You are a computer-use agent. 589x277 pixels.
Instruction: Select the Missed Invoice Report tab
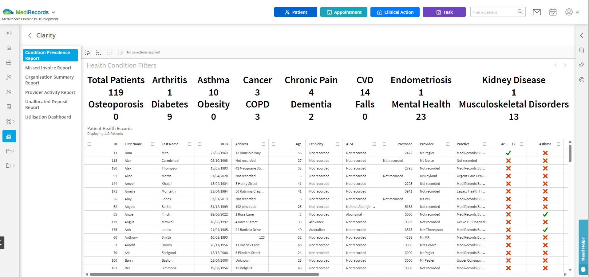click(x=48, y=68)
